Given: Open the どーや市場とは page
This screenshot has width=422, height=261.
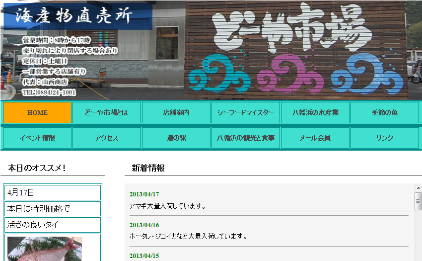Looking at the screenshot, I should (x=107, y=113).
